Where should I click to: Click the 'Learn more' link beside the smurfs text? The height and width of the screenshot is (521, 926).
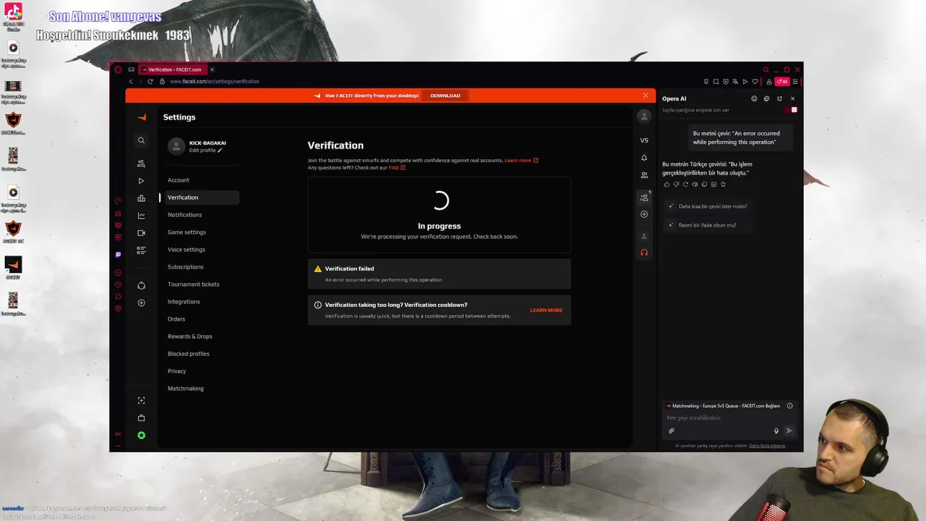coord(522,160)
